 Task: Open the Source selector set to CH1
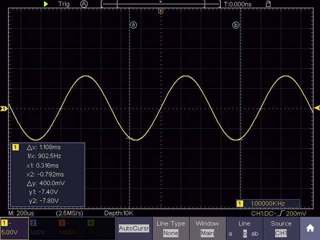tap(281, 228)
